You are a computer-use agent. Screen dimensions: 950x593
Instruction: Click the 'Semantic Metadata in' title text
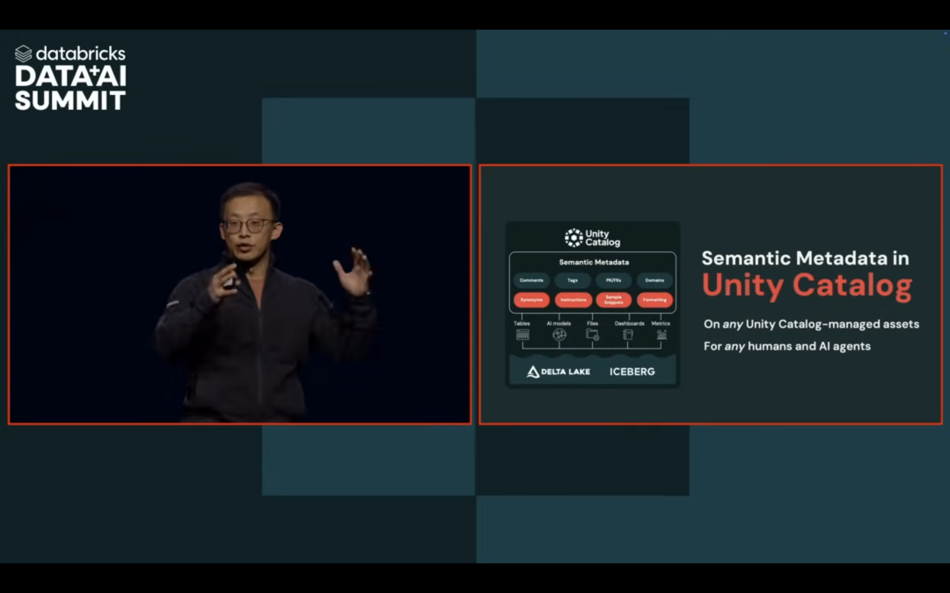point(805,258)
